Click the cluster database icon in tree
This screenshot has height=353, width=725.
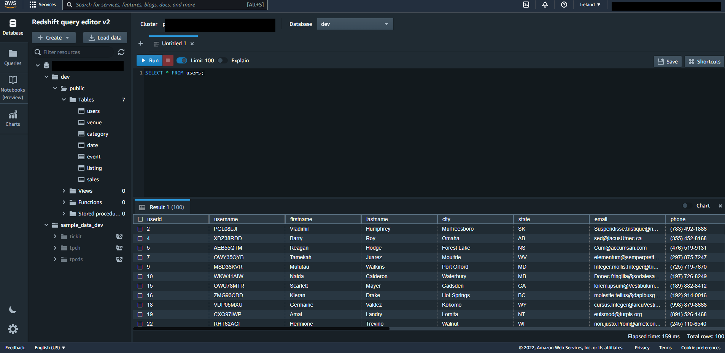pos(46,65)
